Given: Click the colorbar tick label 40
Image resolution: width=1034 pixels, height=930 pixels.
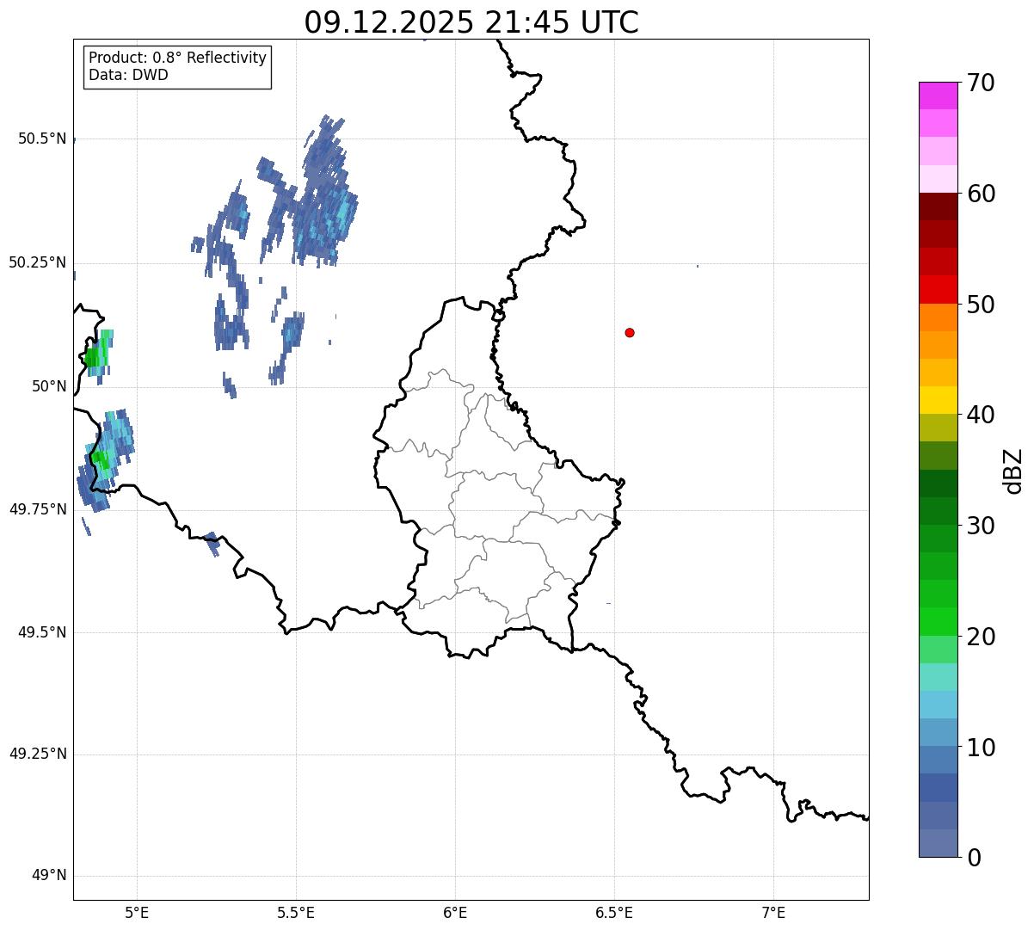Looking at the screenshot, I should (980, 416).
